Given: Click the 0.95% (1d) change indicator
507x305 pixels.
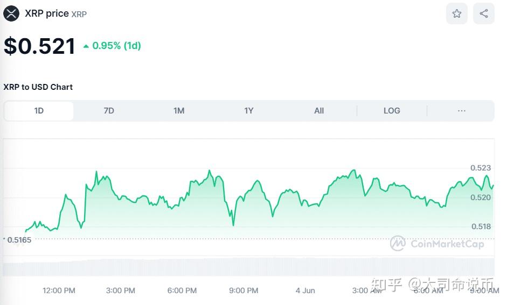Looking at the screenshot, I should 112,46.
